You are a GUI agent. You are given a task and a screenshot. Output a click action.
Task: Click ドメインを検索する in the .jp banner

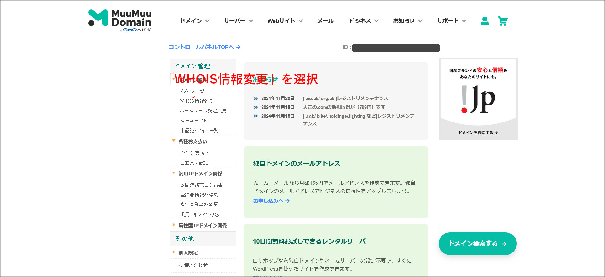478,133
